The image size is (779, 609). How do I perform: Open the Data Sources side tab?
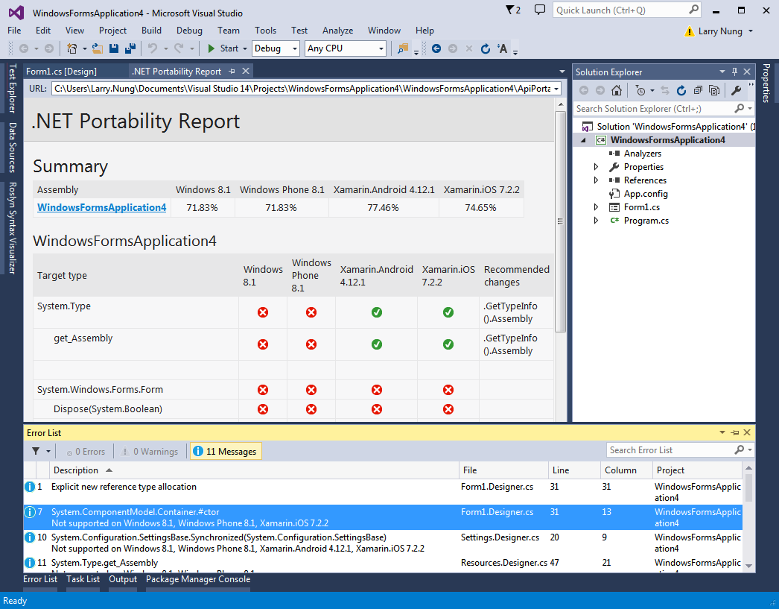click(x=13, y=147)
